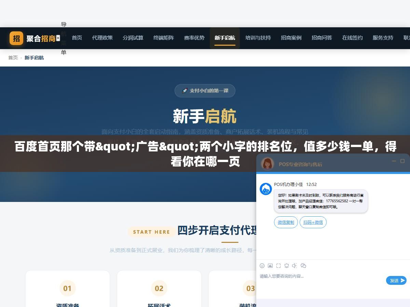Open 在线签约 in the navigation

352,38
